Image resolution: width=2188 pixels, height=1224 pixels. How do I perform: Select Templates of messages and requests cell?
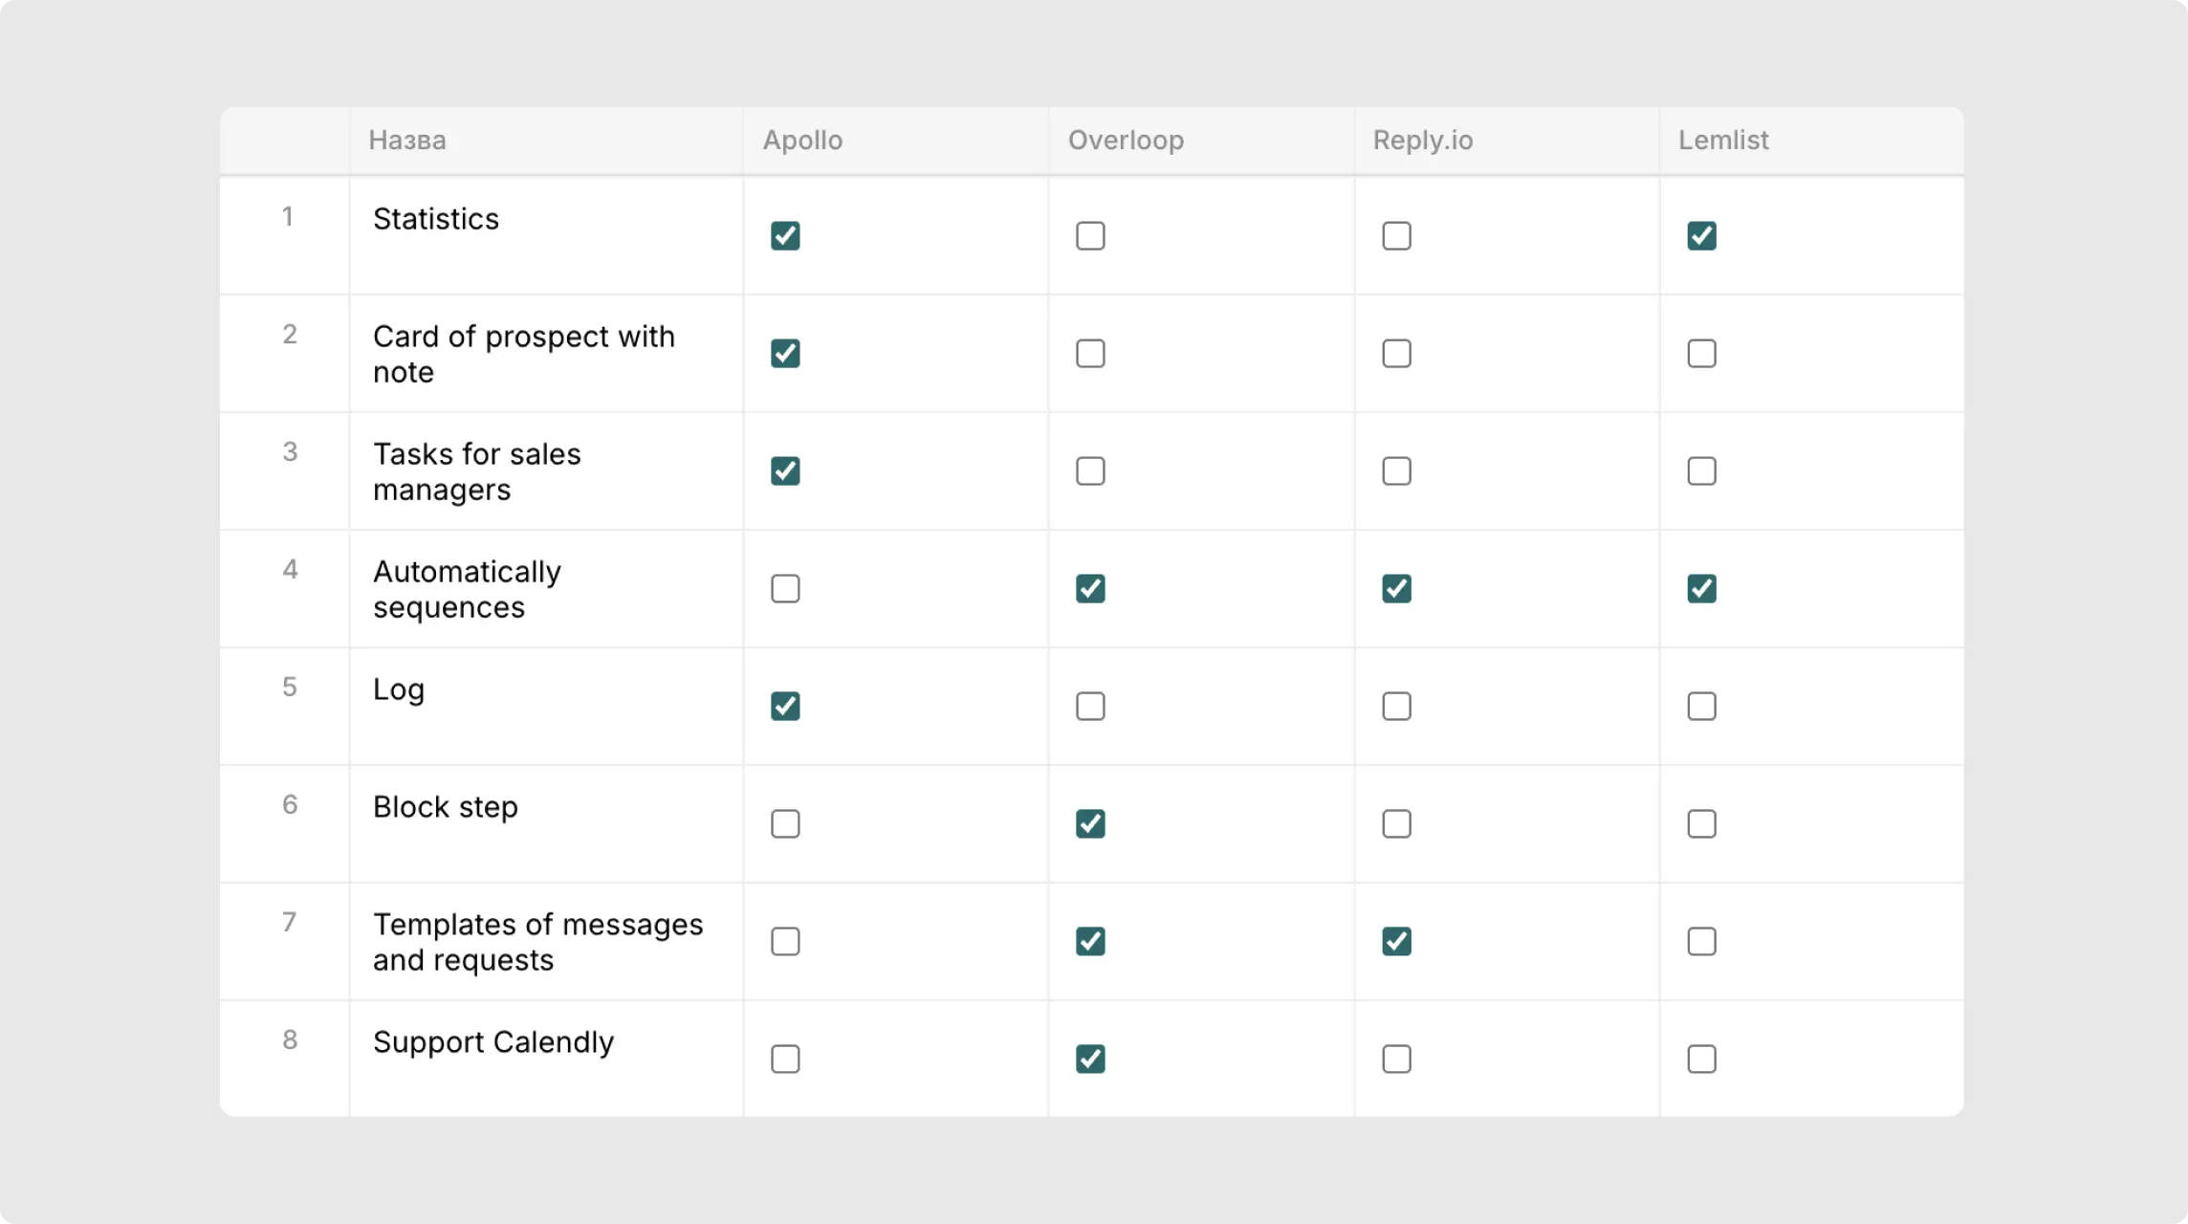pos(546,942)
